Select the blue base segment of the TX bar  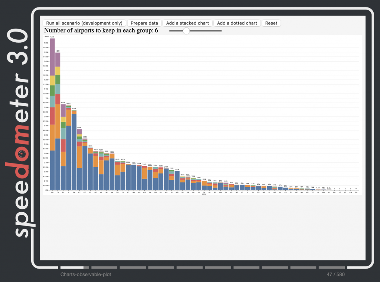[58, 163]
